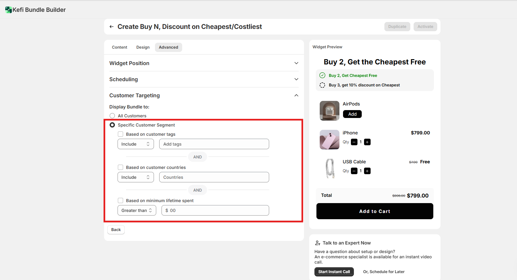Open the Include dropdown for customer tags
517x280 pixels.
click(x=136, y=144)
